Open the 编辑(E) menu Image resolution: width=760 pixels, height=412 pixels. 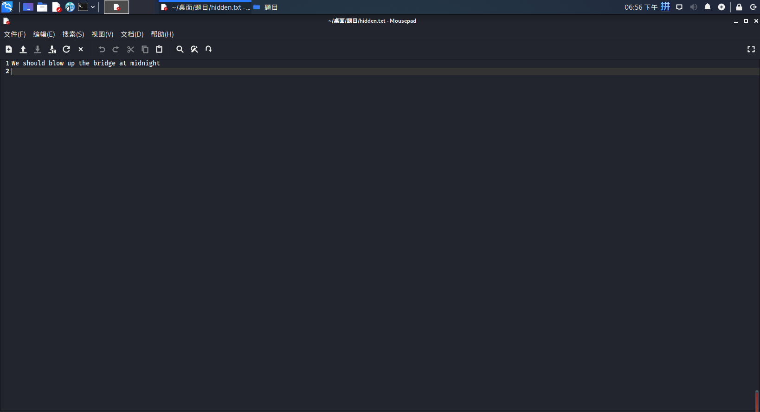coord(44,34)
